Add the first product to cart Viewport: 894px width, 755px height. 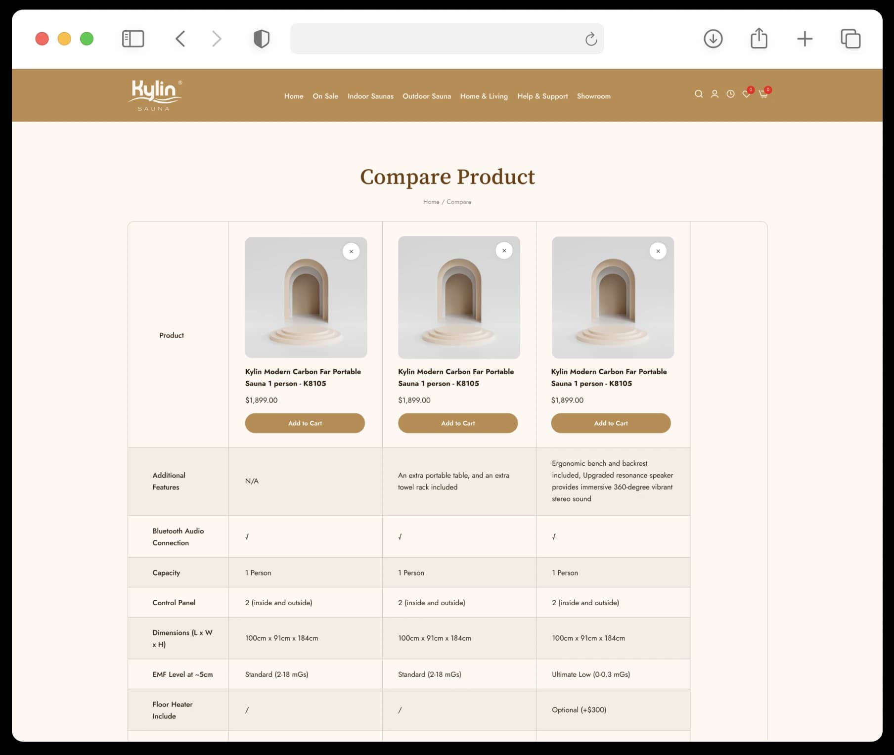click(305, 423)
